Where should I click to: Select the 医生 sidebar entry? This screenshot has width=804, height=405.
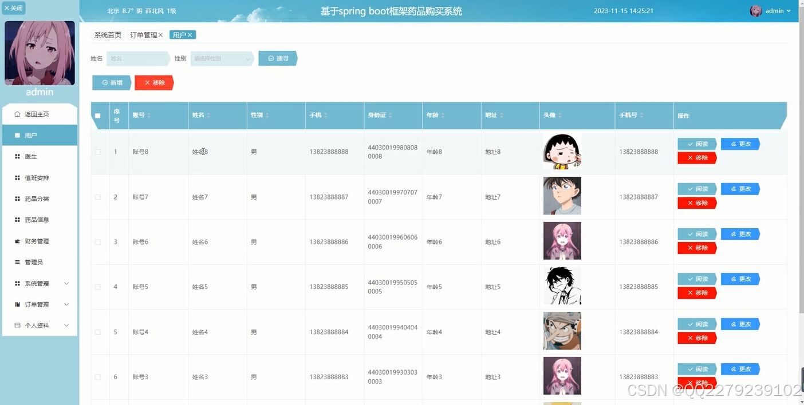coord(39,156)
